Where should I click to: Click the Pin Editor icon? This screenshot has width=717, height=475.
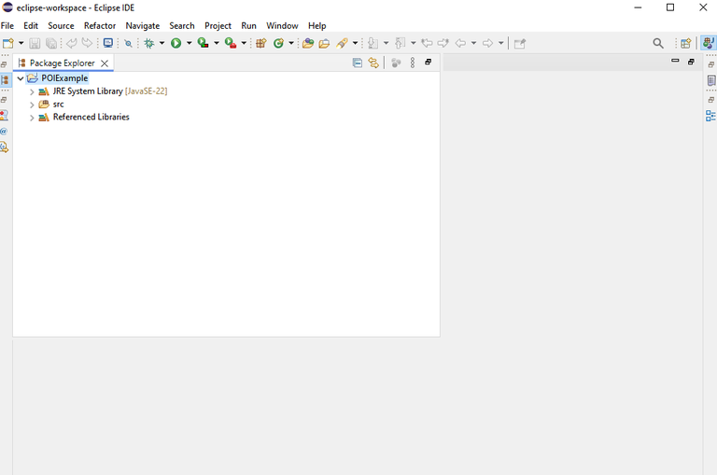(x=520, y=44)
